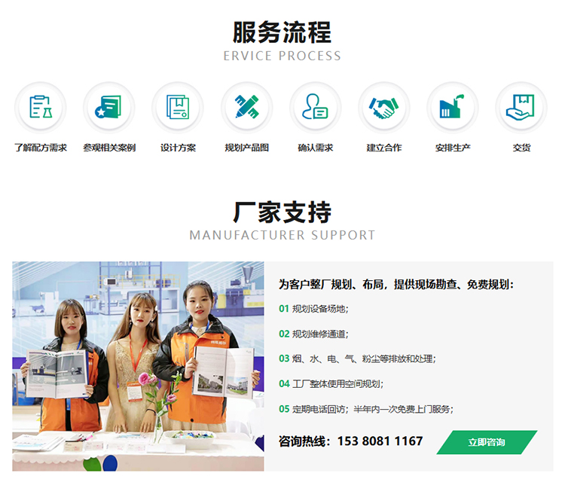The width and height of the screenshot is (565, 479).
Task: Click the 交货 text label
Action: click(521, 148)
